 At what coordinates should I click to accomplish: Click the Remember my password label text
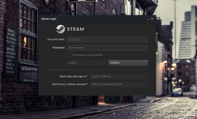pos(88,55)
